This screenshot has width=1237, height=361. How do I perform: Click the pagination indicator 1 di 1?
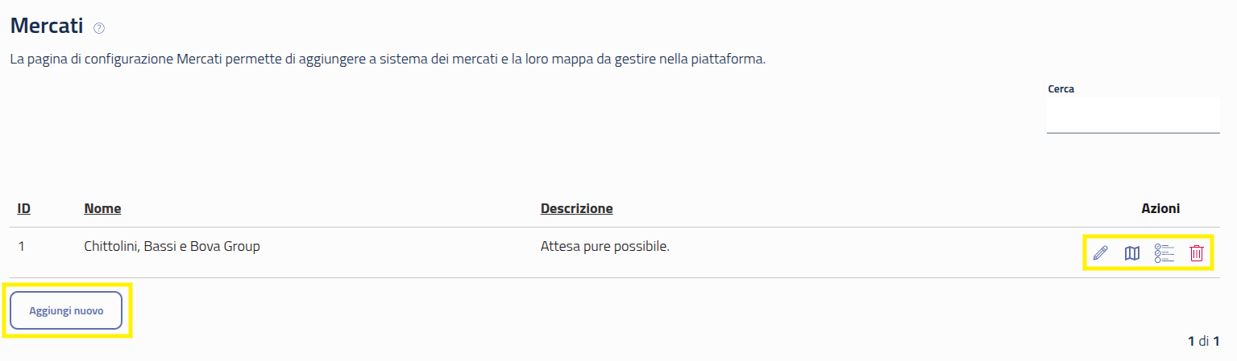[x=1203, y=342]
